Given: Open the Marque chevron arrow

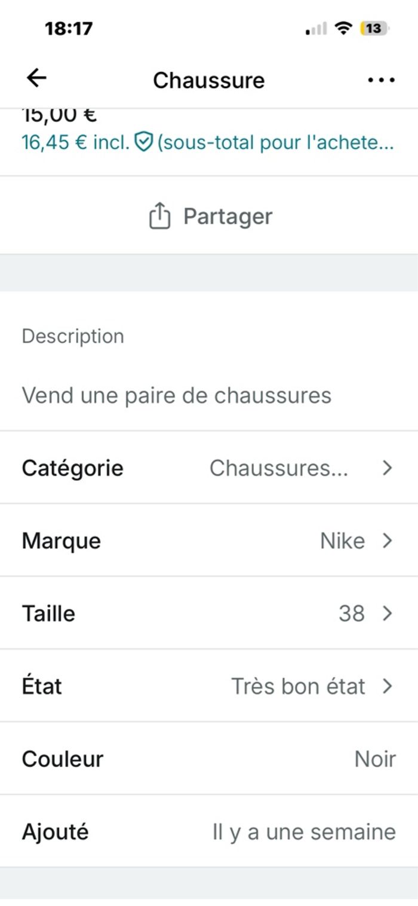Looking at the screenshot, I should coord(387,541).
